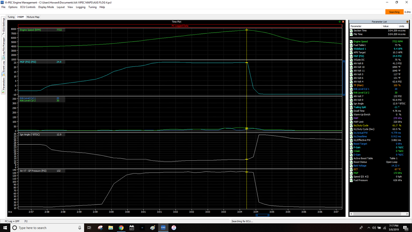412x232 pixels.
Task: Open the ECU Controls menu
Action: 28,7
